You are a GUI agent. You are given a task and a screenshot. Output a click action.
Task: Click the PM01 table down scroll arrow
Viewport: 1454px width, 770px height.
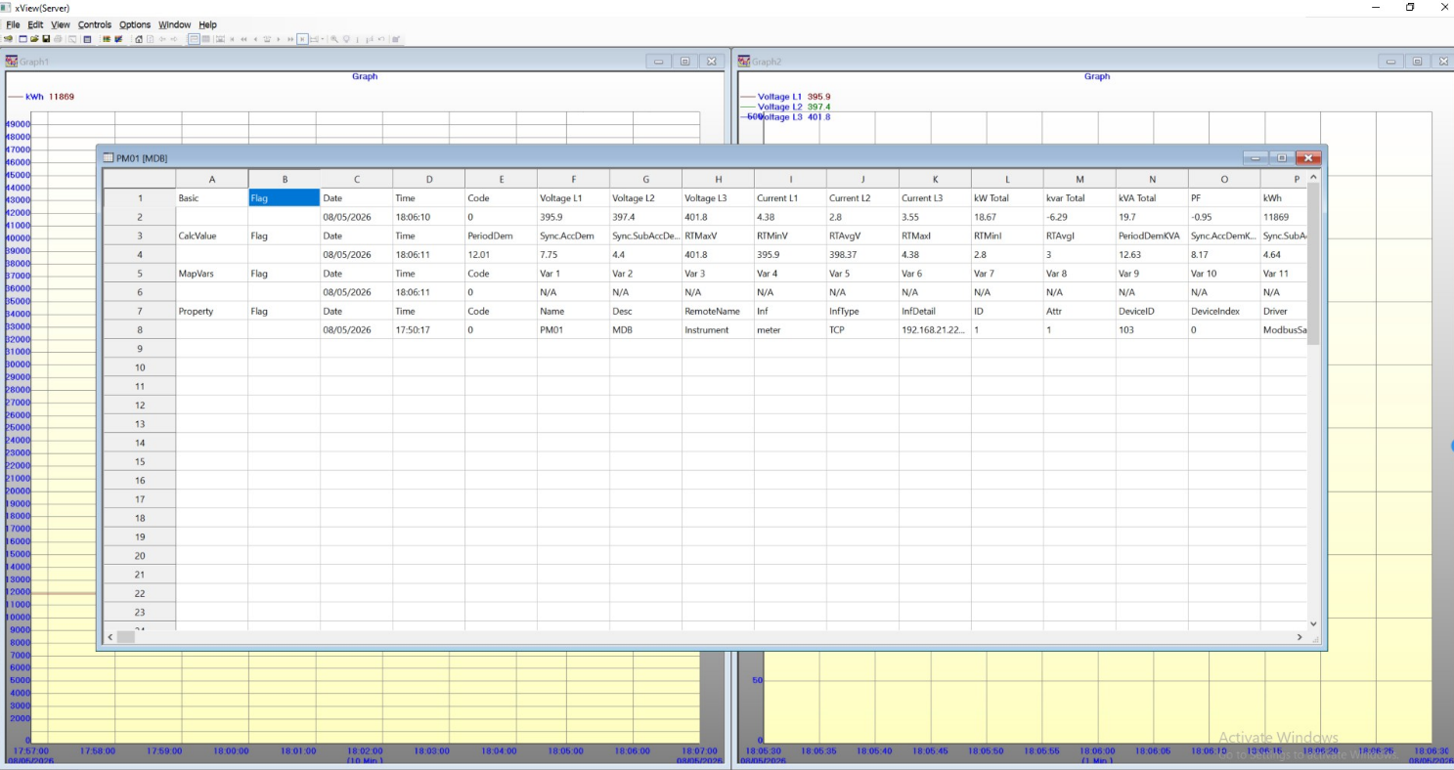pyautogui.click(x=1313, y=623)
